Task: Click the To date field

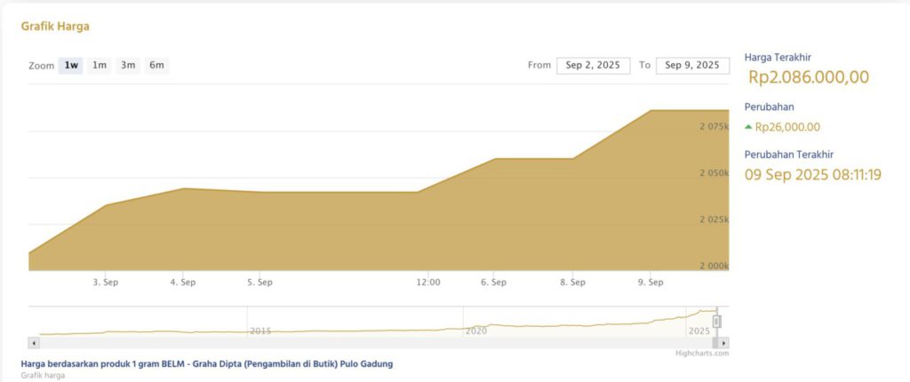Action: coord(692,66)
